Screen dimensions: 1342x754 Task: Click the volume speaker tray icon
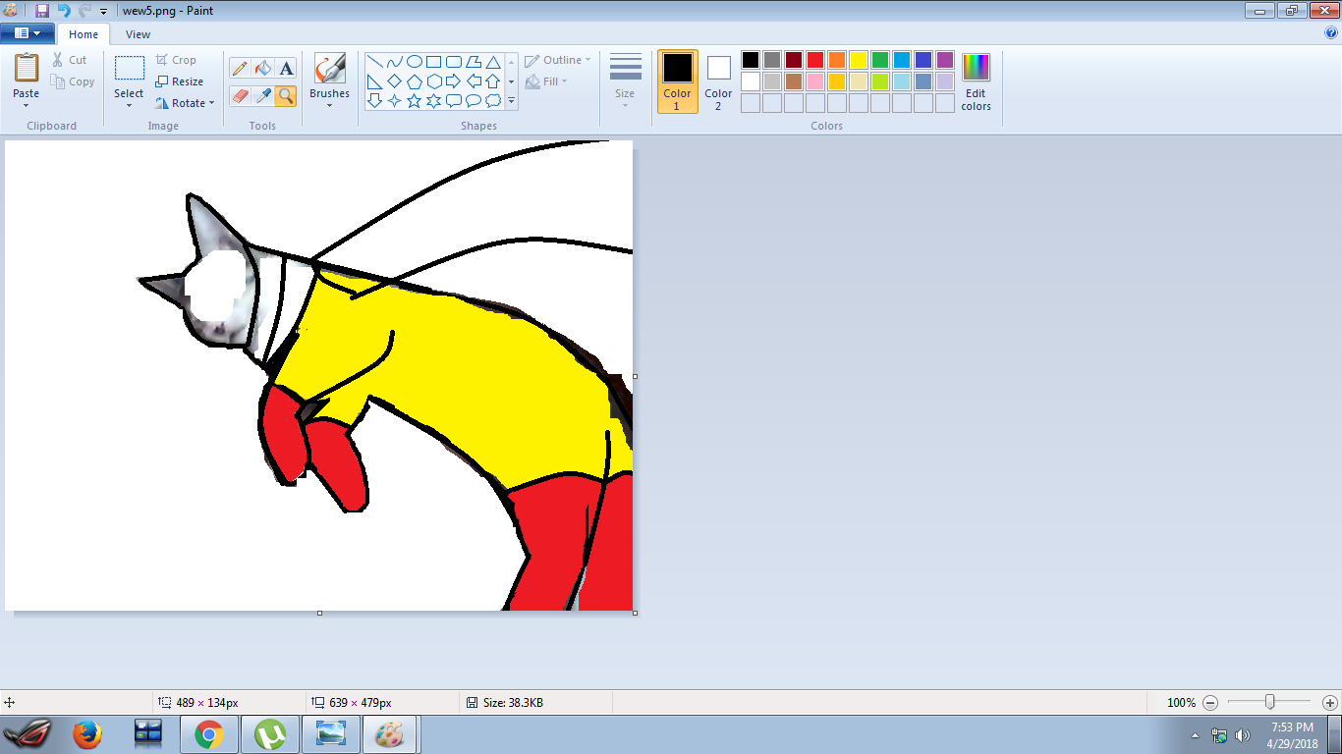(1243, 735)
